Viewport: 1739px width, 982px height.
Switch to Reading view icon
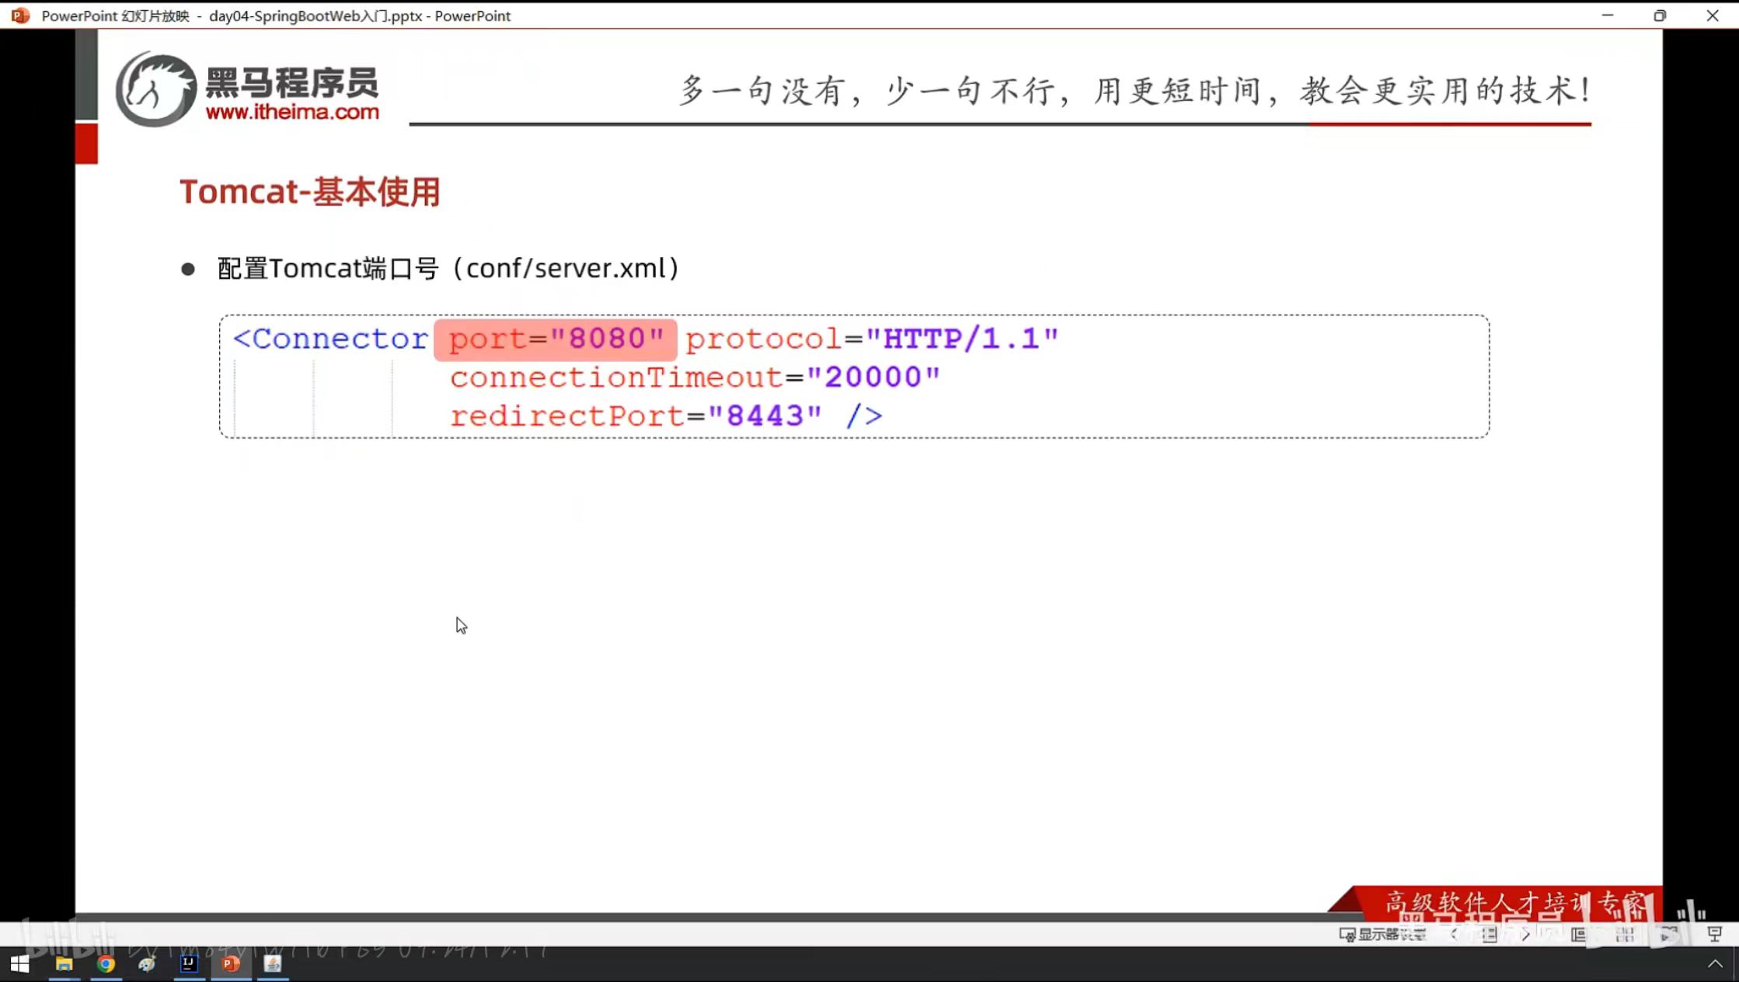click(x=1668, y=934)
